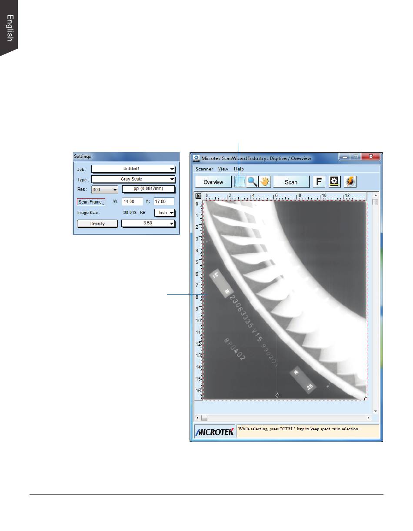Select the Scan Frame marquee tool
Viewport: 413px width, 531px height.
click(x=240, y=182)
